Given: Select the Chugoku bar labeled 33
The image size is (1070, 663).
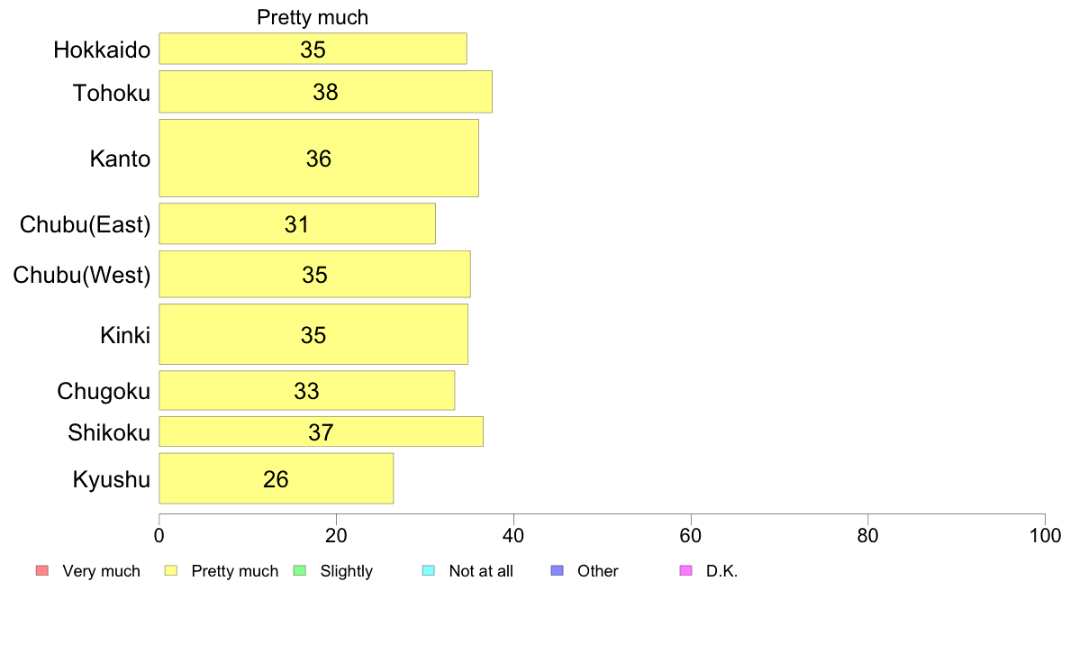Looking at the screenshot, I should click(x=307, y=391).
